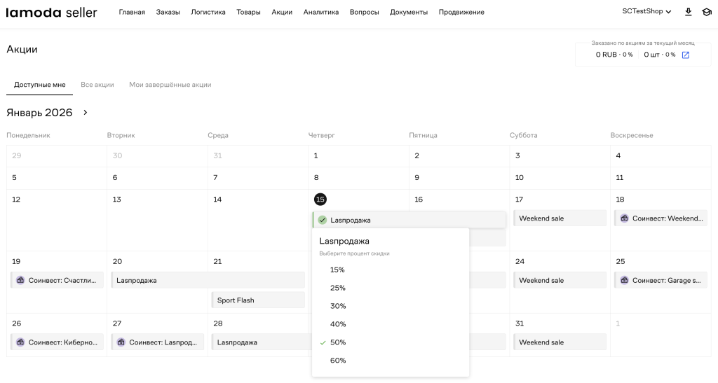Open the graduation cap learning icon

coord(706,12)
